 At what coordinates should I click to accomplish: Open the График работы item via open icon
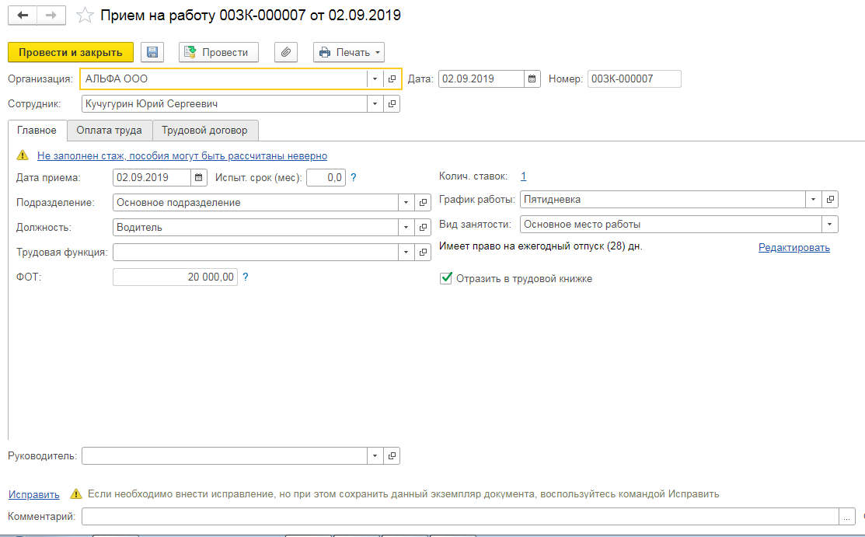830,199
